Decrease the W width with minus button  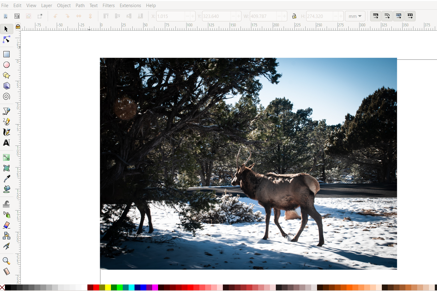point(279,16)
